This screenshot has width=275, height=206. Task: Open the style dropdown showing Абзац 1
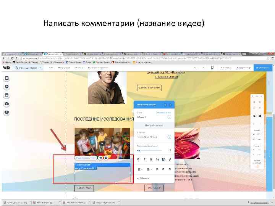[154, 117]
